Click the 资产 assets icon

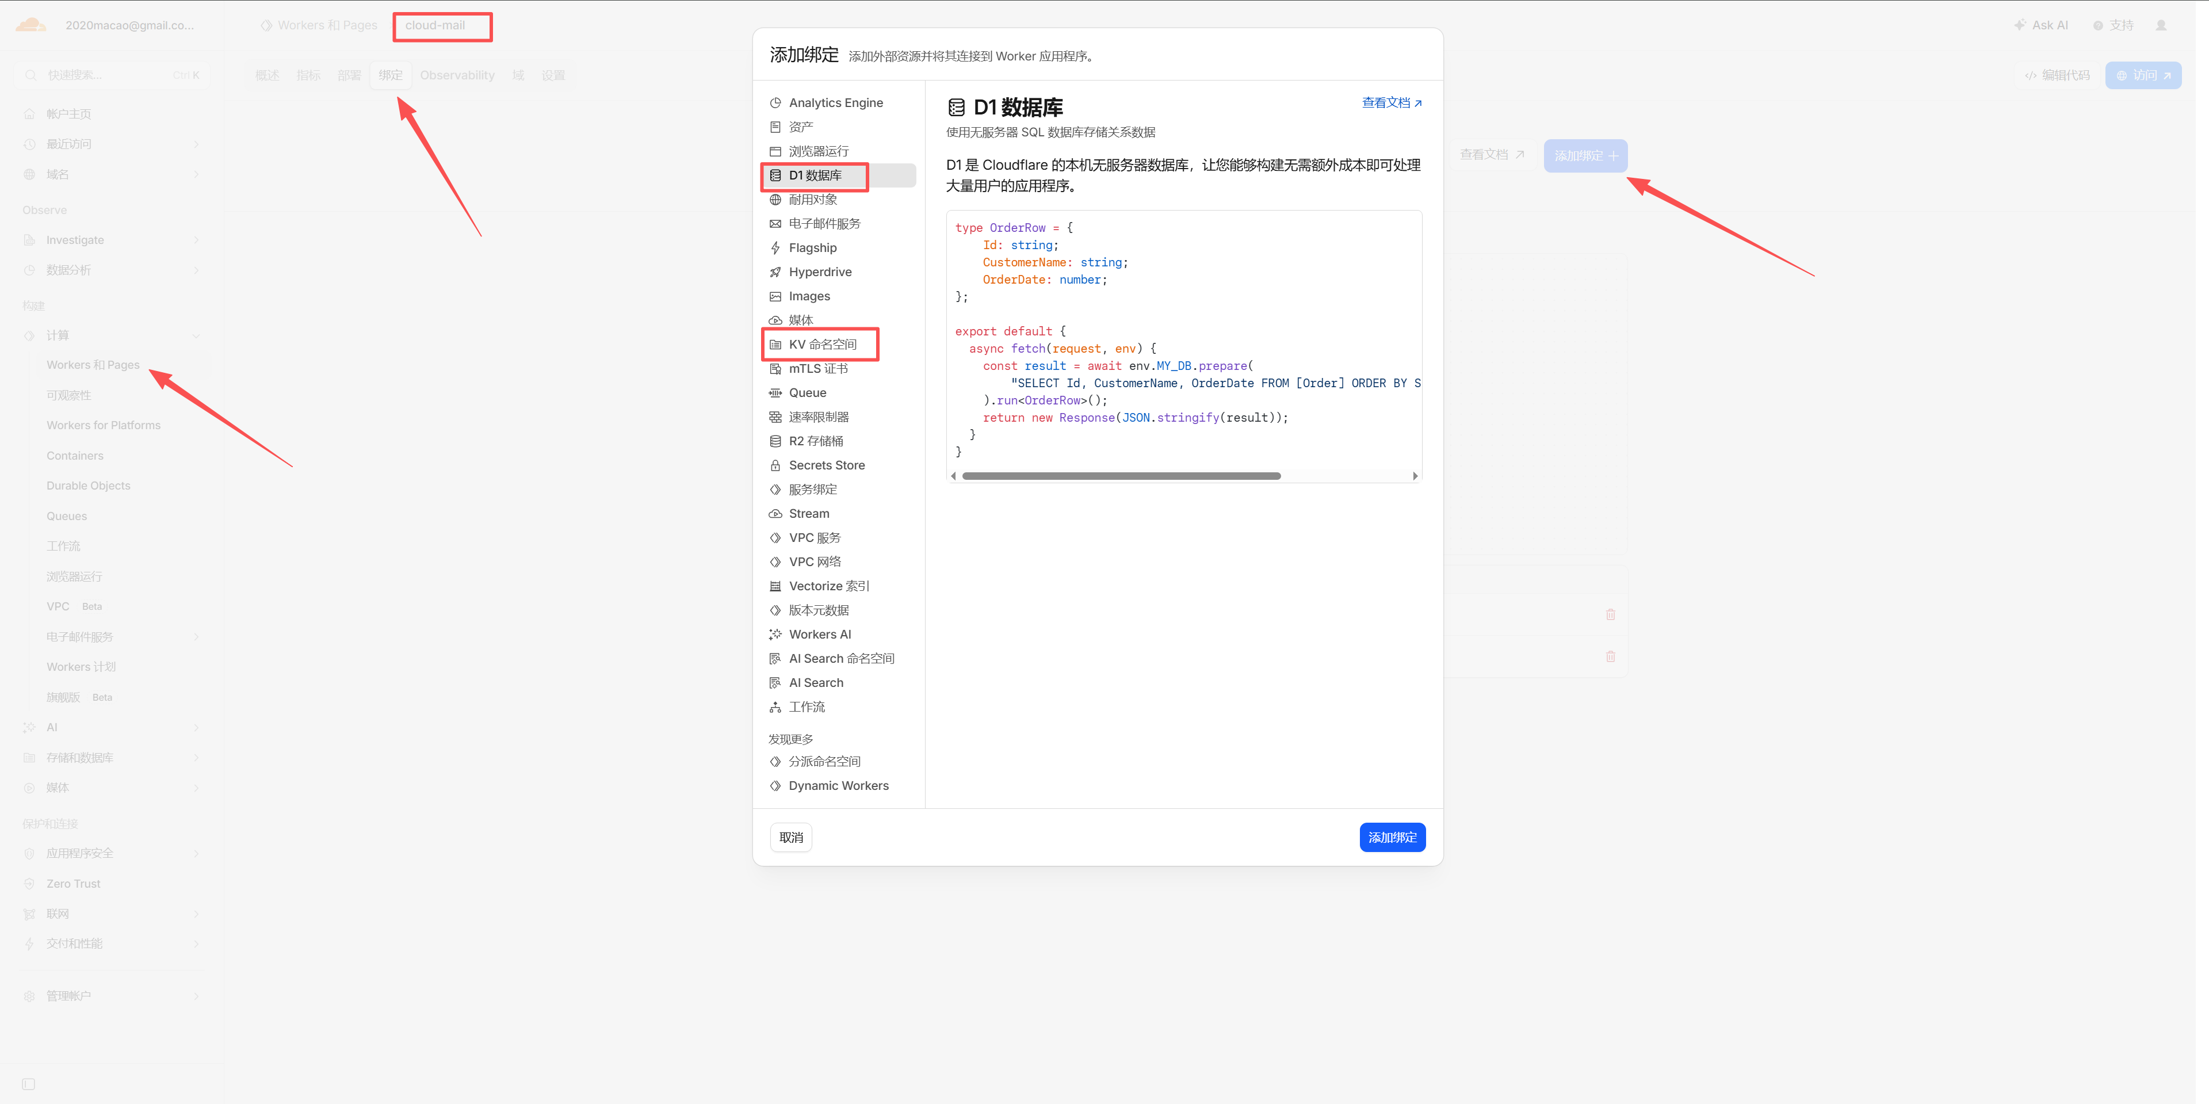point(775,127)
